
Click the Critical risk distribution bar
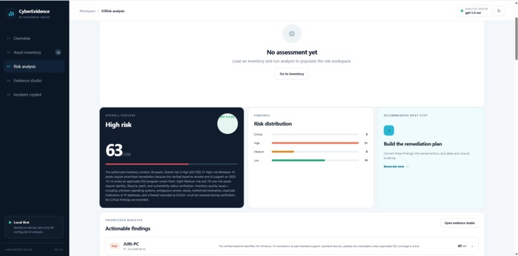click(315, 134)
